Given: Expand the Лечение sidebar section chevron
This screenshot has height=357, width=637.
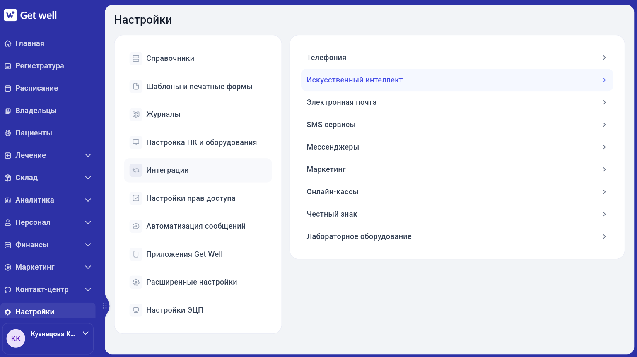Looking at the screenshot, I should point(88,155).
